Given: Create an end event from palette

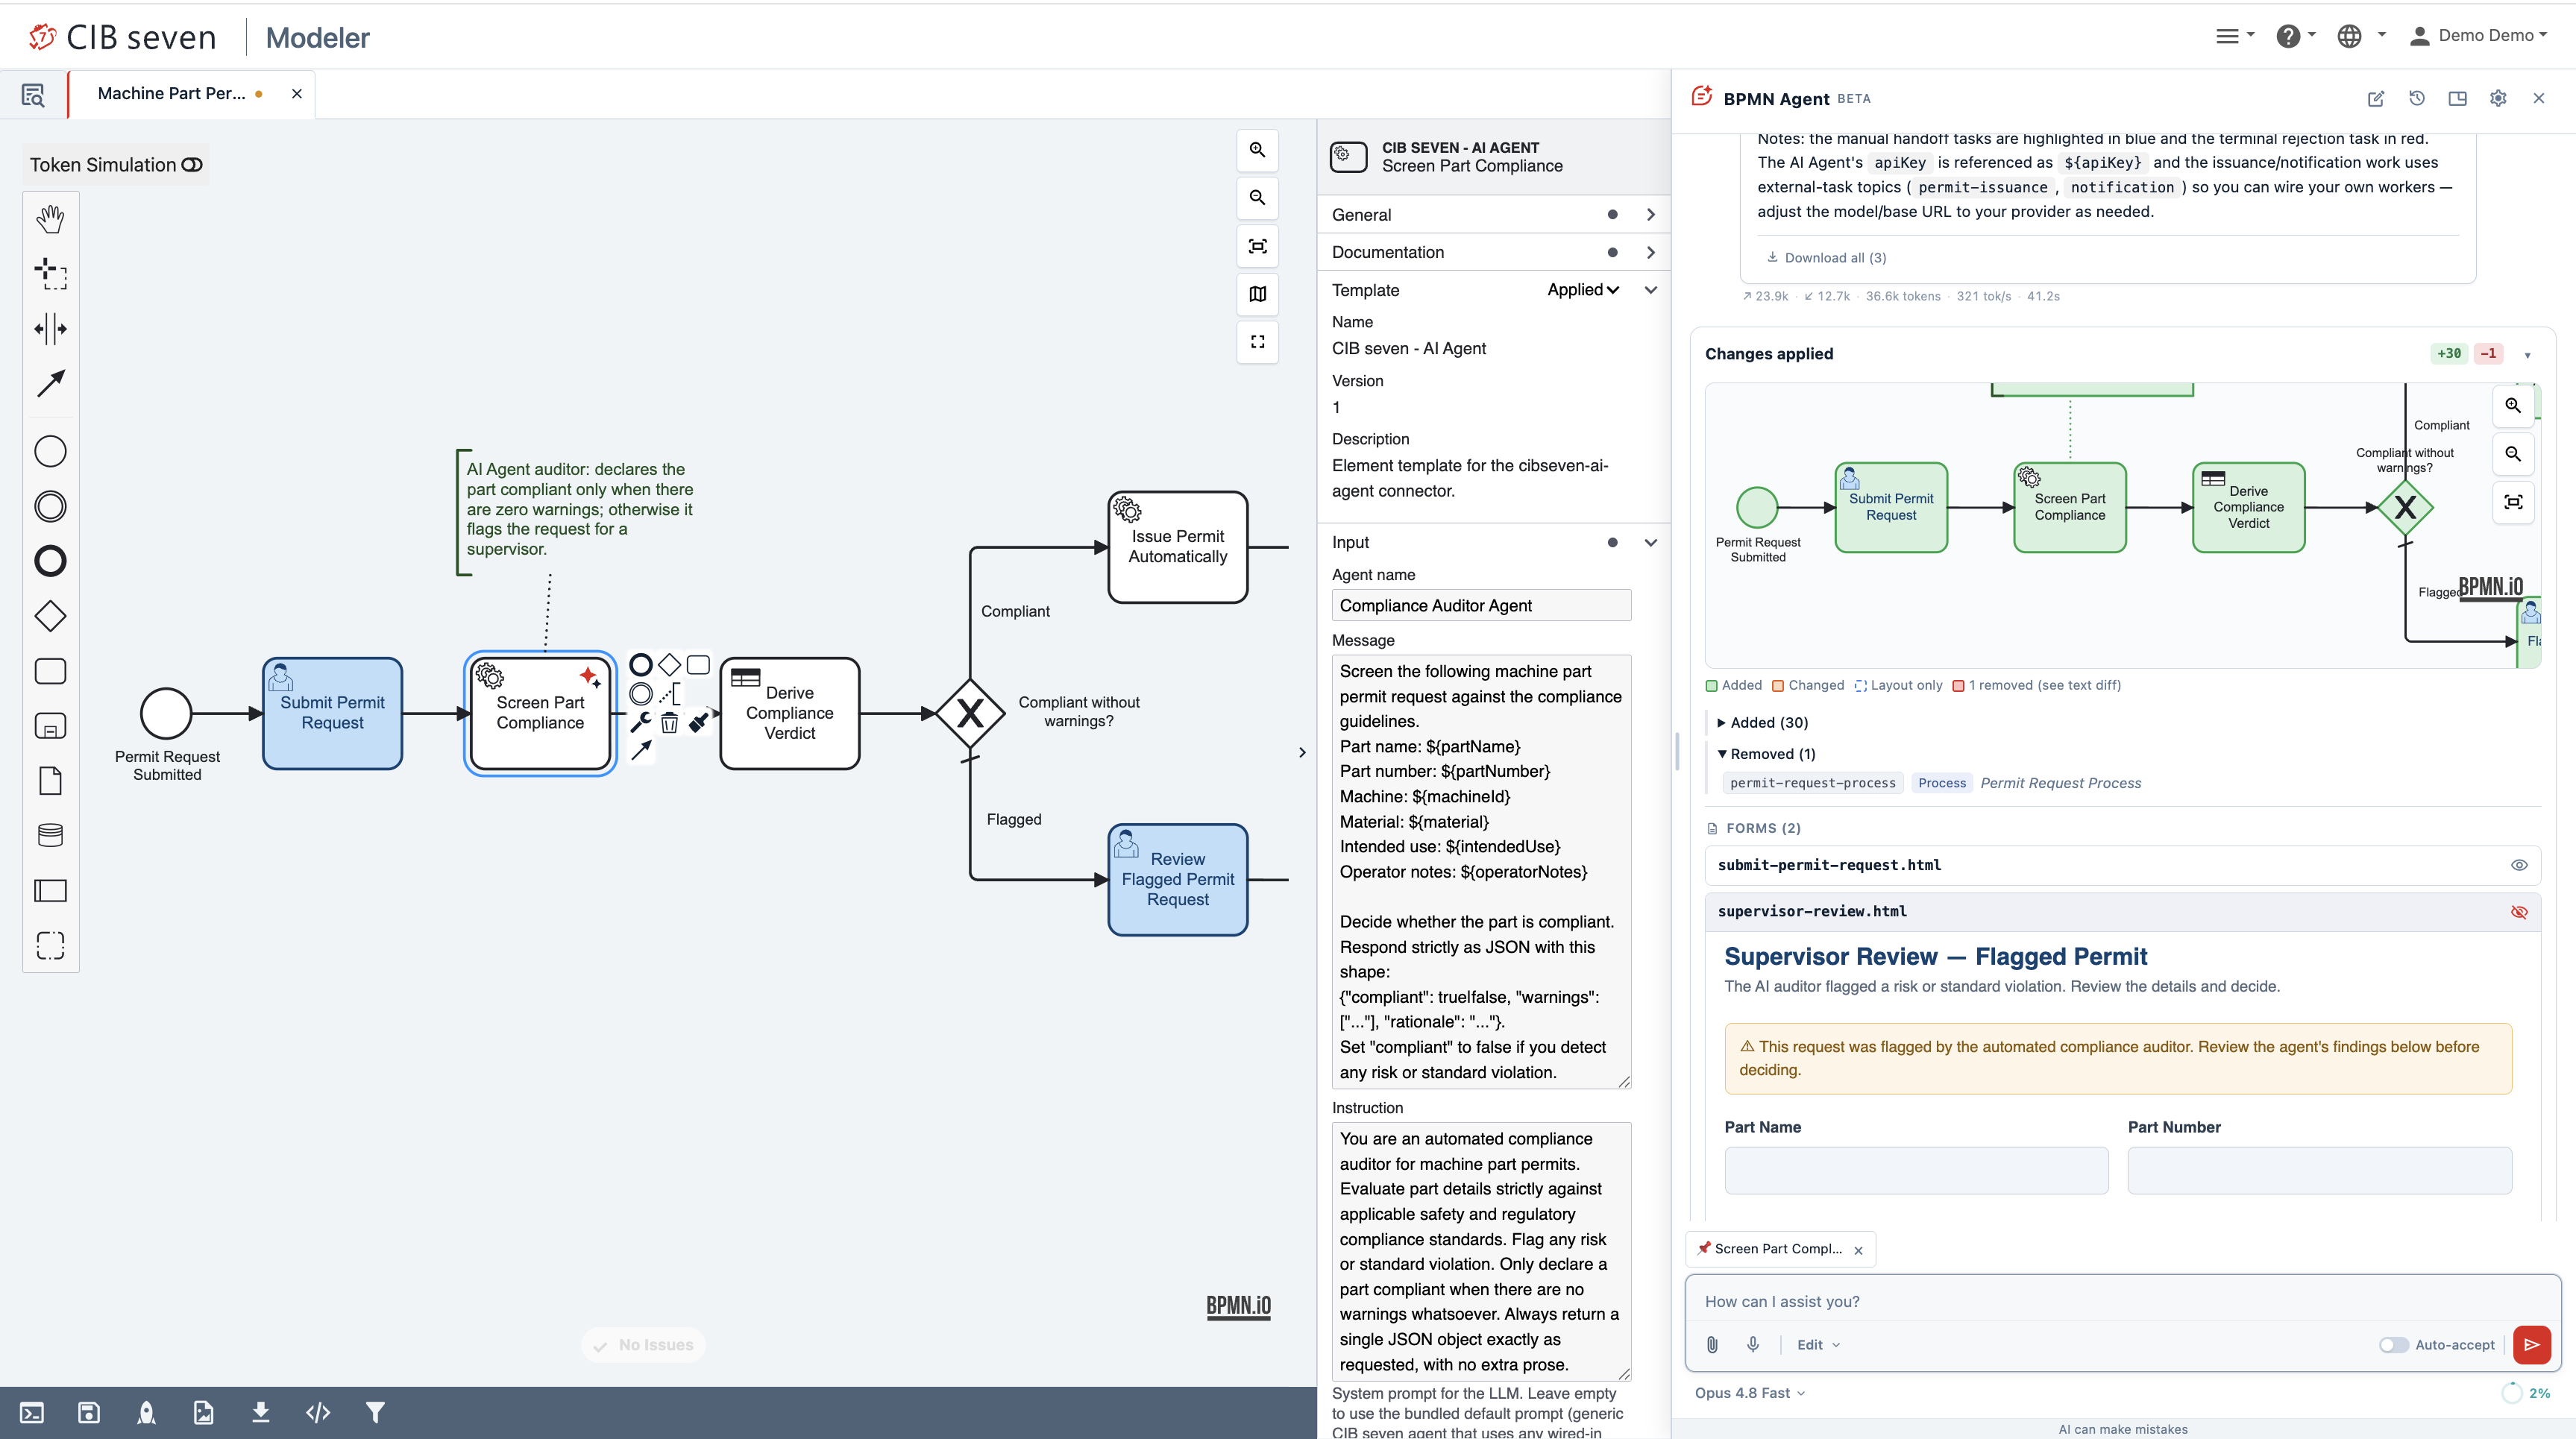Looking at the screenshot, I should [50, 561].
